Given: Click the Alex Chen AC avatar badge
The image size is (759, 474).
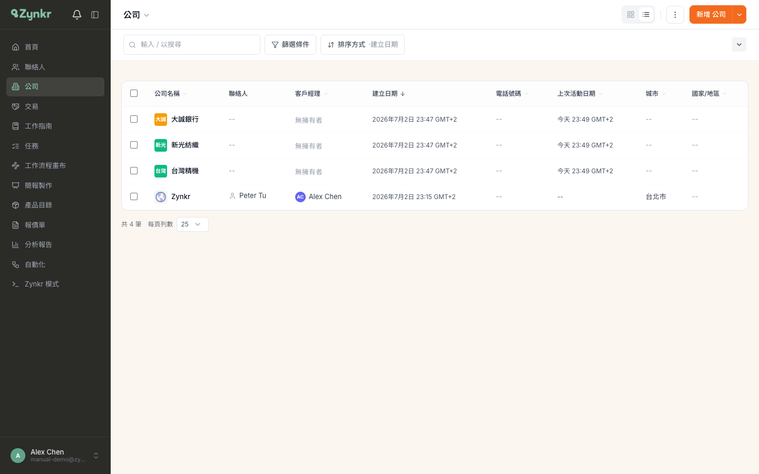Looking at the screenshot, I should click(300, 197).
